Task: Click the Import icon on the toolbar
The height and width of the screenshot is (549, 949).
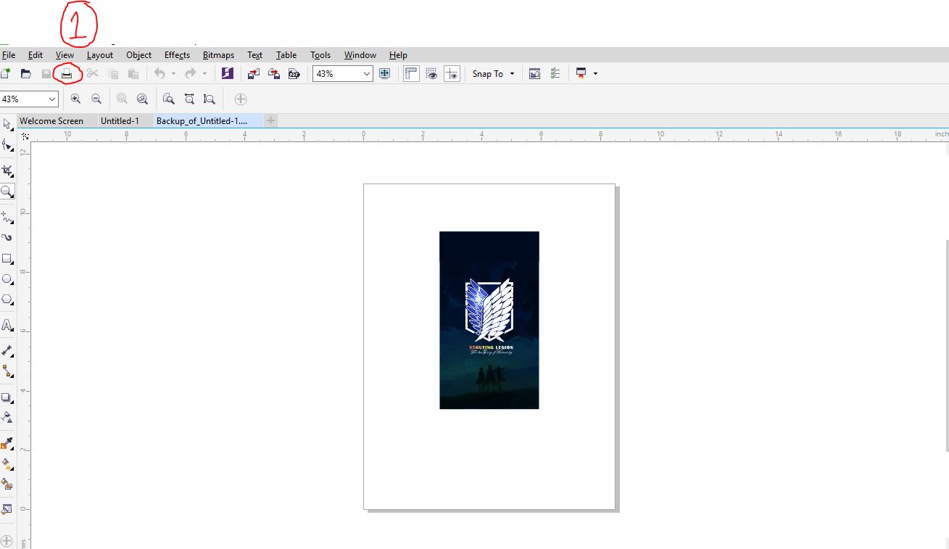Action: 253,73
